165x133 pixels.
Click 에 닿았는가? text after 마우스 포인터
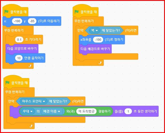58,101
